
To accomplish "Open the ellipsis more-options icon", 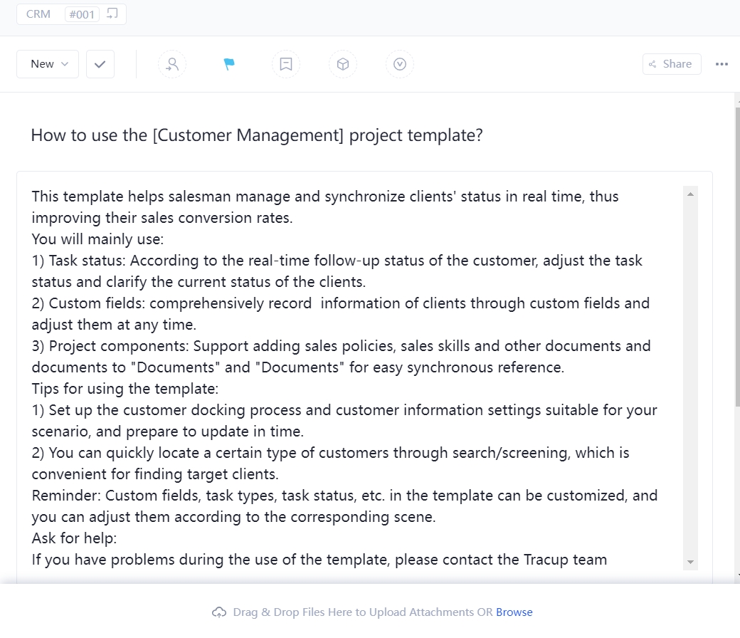I will [x=721, y=63].
